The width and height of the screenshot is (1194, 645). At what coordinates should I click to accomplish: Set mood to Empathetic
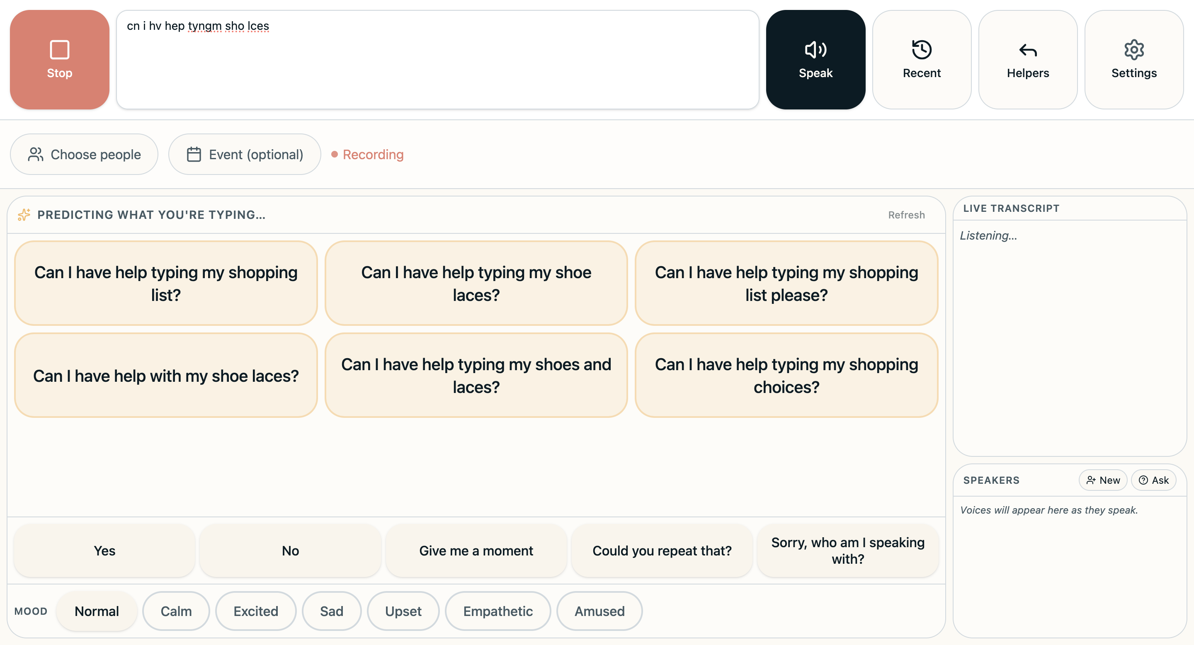click(498, 611)
